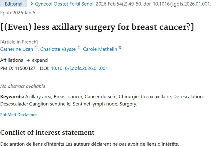Show affiliation 2 superscript for Charlotte Vaysse
220x146 pixels.
pyautogui.click(x=78, y=48)
